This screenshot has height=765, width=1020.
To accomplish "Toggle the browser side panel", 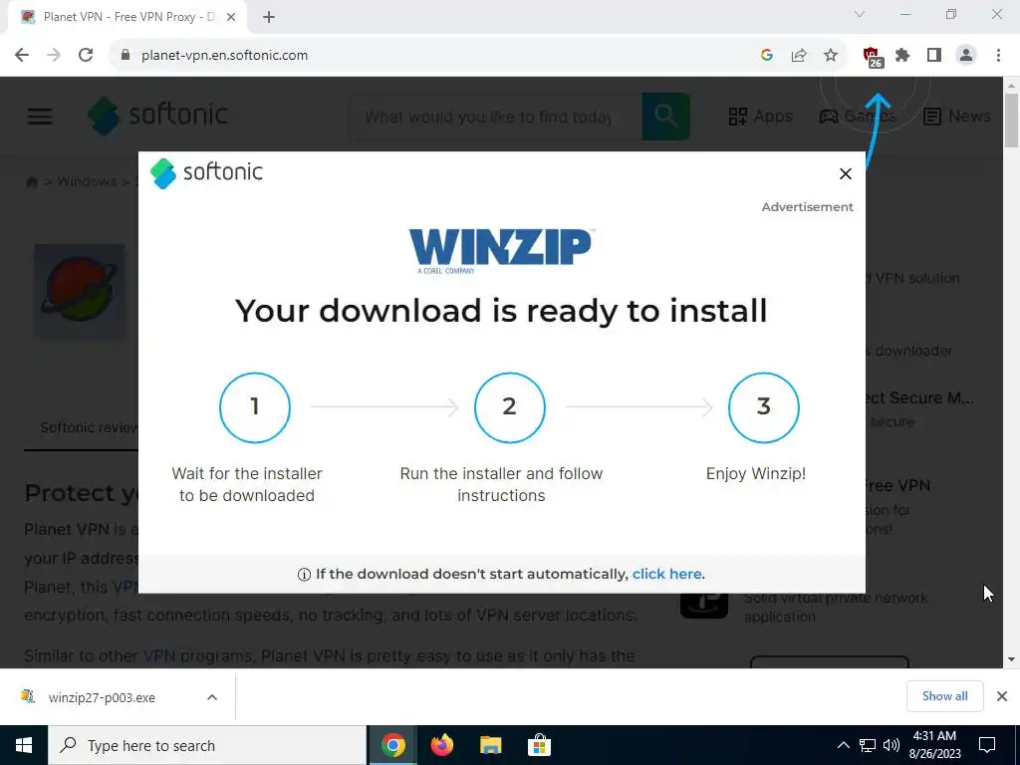I will (934, 56).
